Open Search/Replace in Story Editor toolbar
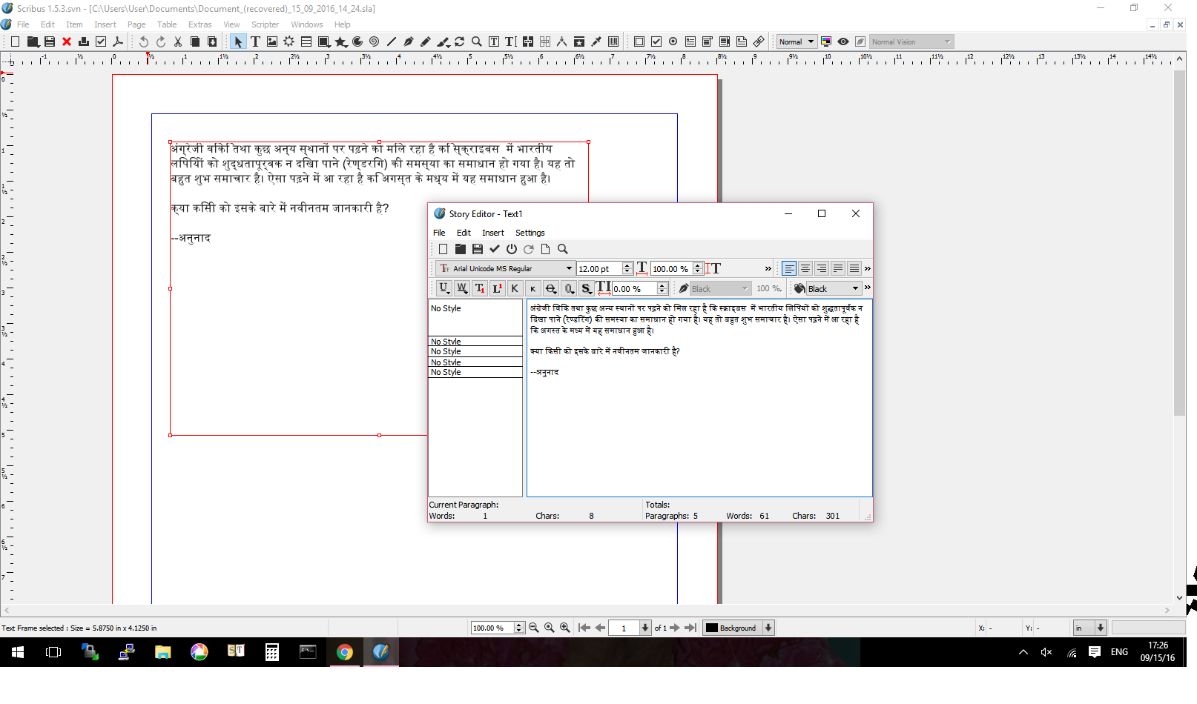Screen dimensions: 1197x704 tap(563, 249)
